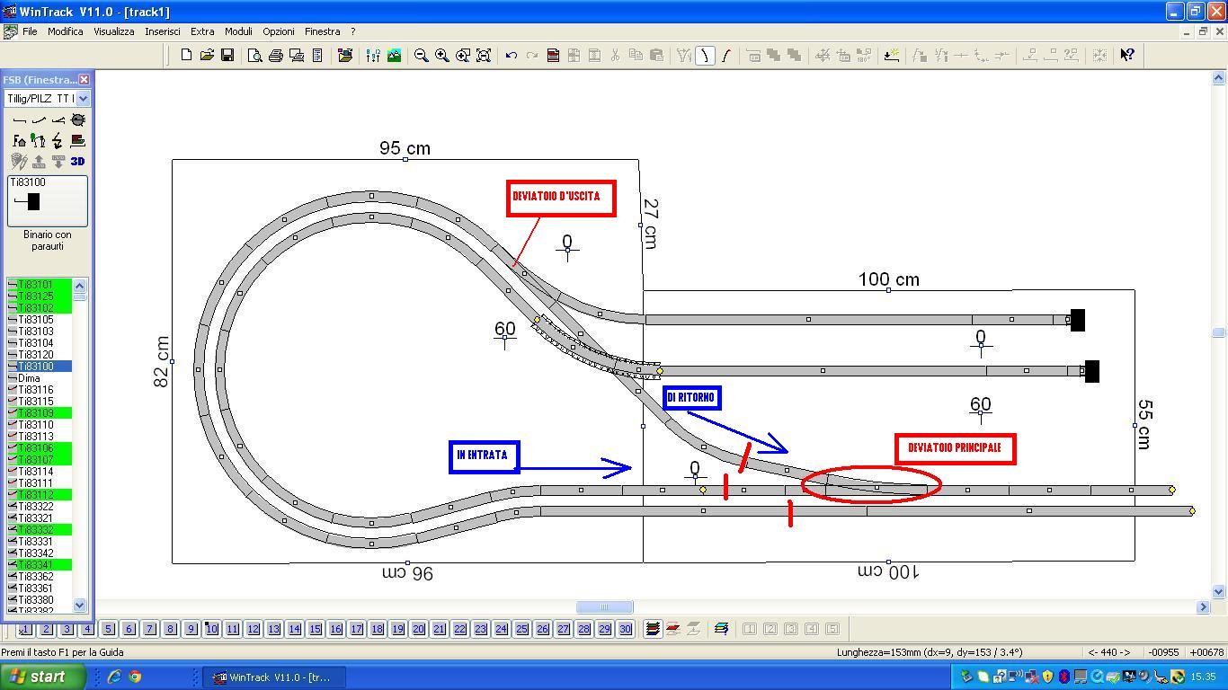This screenshot has width=1228, height=690.
Task: Select track Ti83105 in the list
Action: click(x=40, y=320)
